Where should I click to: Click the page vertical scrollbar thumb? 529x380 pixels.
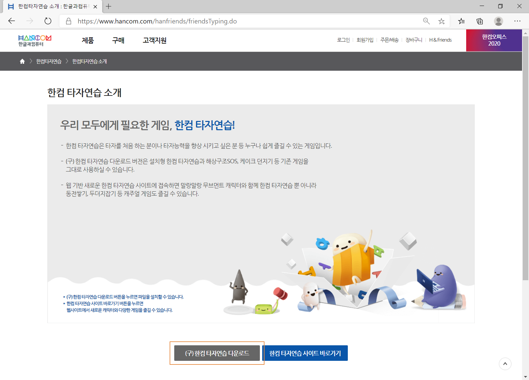[525, 159]
